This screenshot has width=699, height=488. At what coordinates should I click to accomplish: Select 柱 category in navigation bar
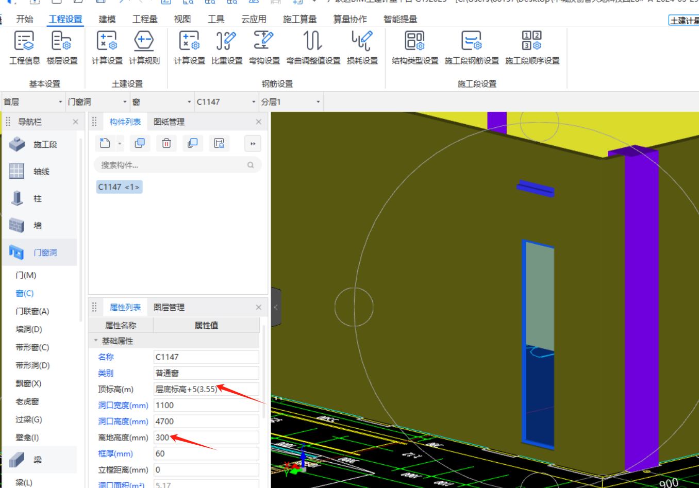pos(40,198)
